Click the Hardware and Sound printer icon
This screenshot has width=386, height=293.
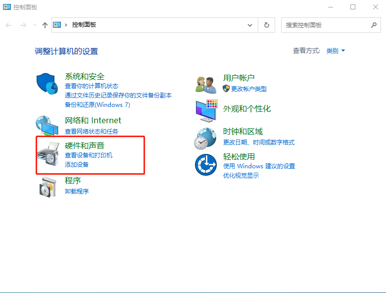pos(48,154)
